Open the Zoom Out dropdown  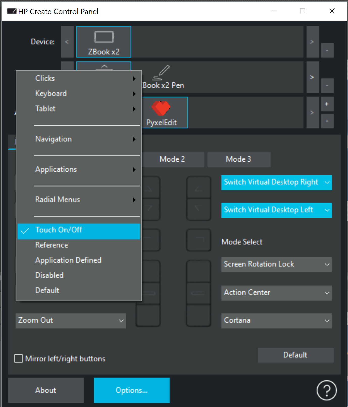[x=71, y=321]
